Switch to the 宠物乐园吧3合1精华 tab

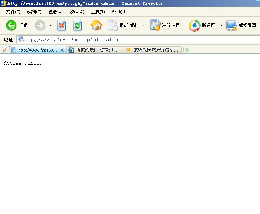tap(153, 50)
